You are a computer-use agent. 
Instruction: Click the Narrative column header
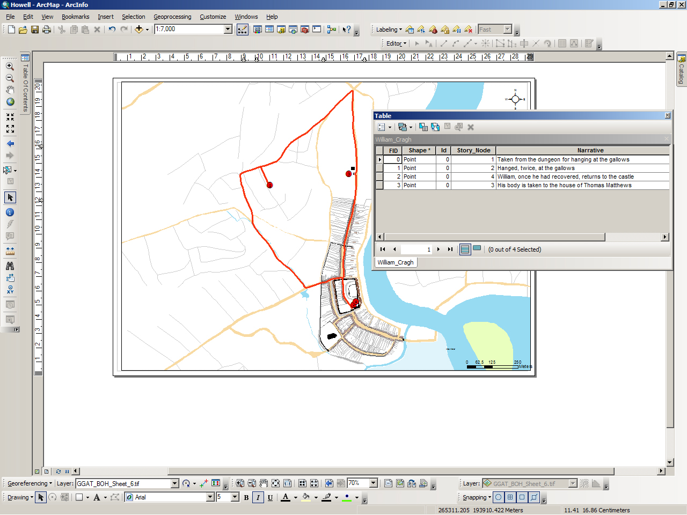point(590,151)
